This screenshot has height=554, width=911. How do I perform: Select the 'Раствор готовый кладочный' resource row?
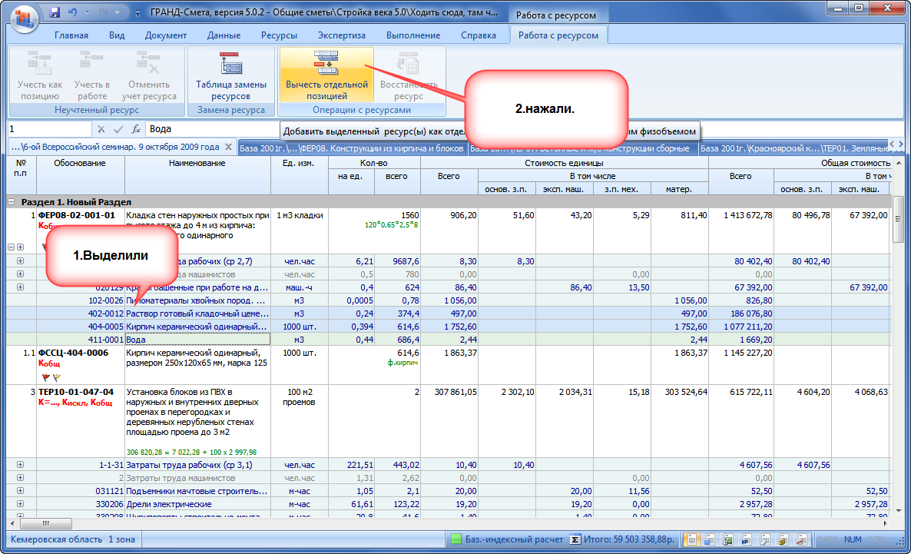pyautogui.click(x=197, y=313)
